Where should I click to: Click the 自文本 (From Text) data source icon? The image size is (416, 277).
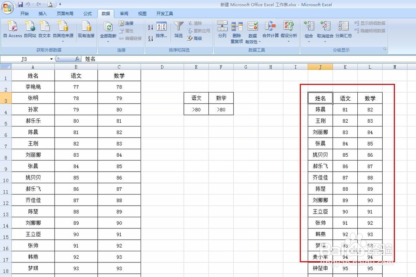click(x=44, y=29)
